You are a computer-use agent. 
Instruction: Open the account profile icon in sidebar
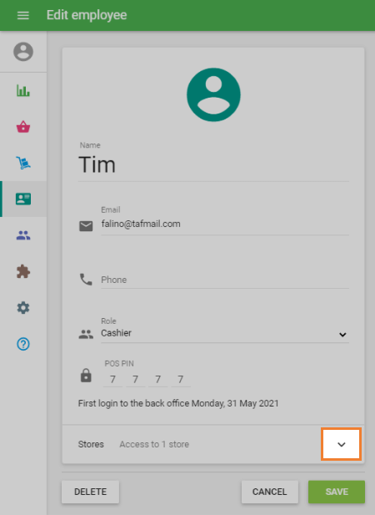click(x=23, y=52)
